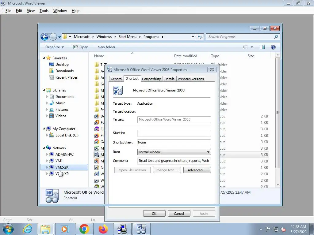Open the Window menu in Word Viewer
314x235 pixels.
[x=60, y=11]
